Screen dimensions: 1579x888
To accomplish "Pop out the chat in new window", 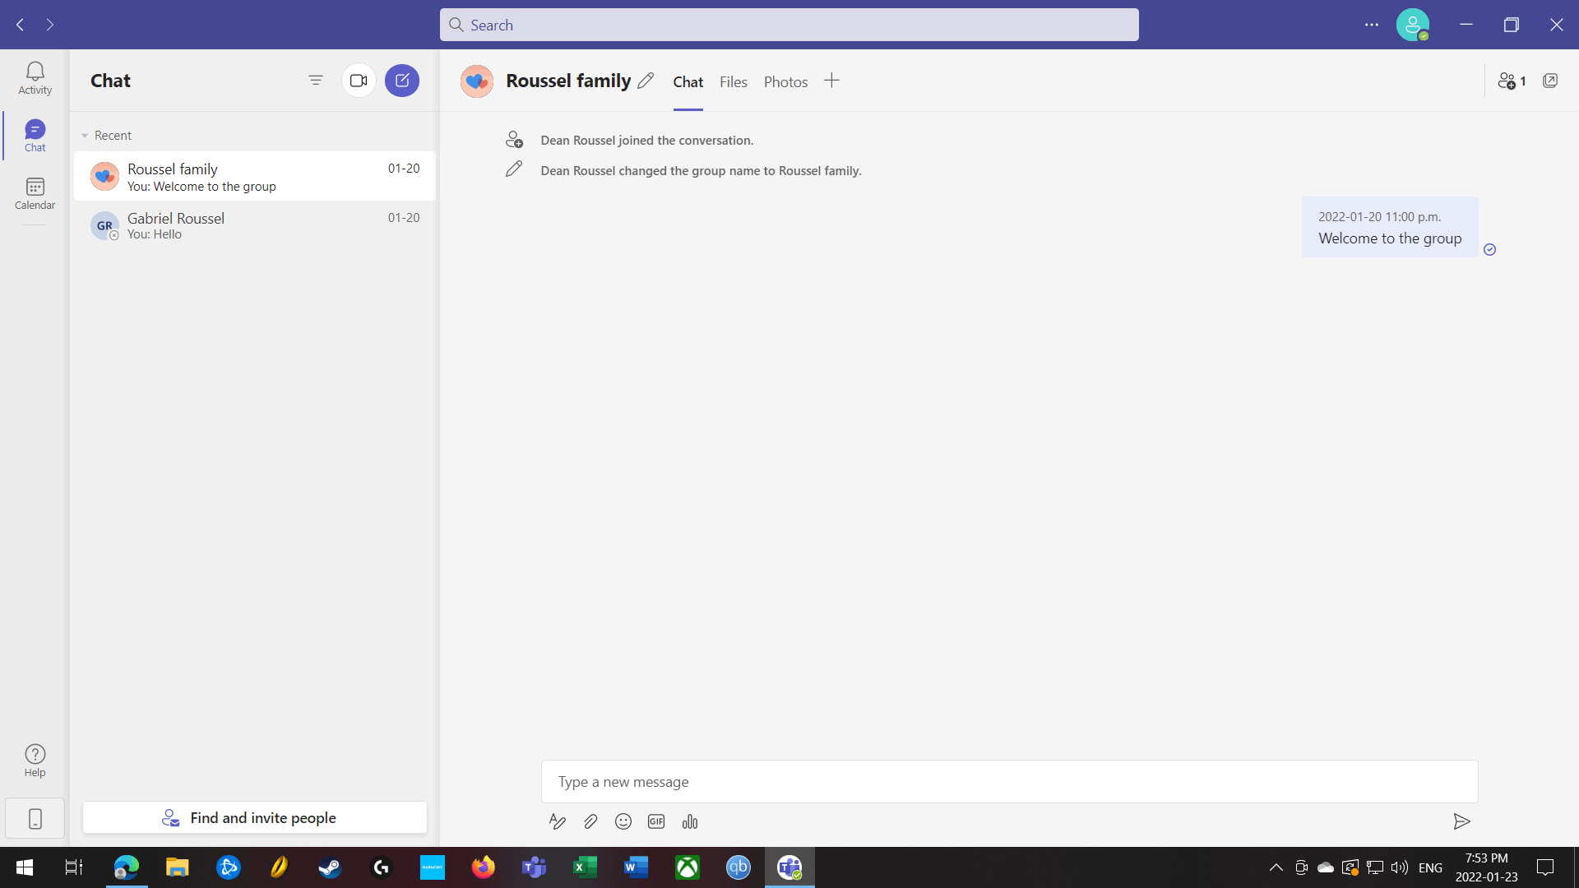I will tap(1550, 81).
